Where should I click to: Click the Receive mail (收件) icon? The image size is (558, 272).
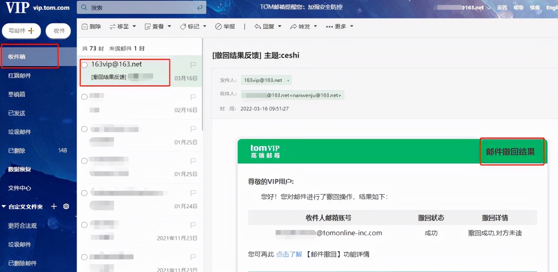pyautogui.click(x=58, y=30)
